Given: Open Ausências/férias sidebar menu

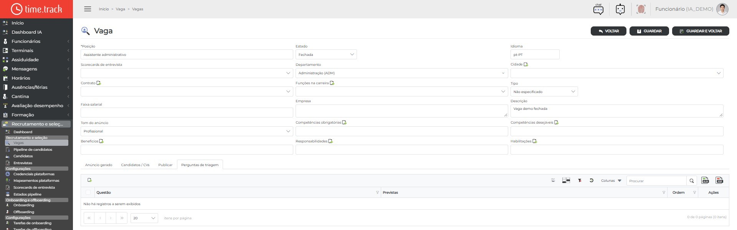Looking at the screenshot, I should pos(36,87).
